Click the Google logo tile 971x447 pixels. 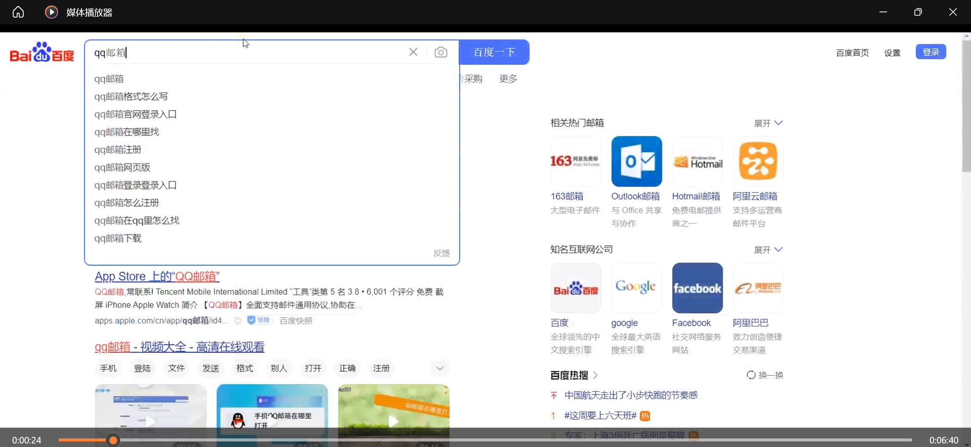636,288
